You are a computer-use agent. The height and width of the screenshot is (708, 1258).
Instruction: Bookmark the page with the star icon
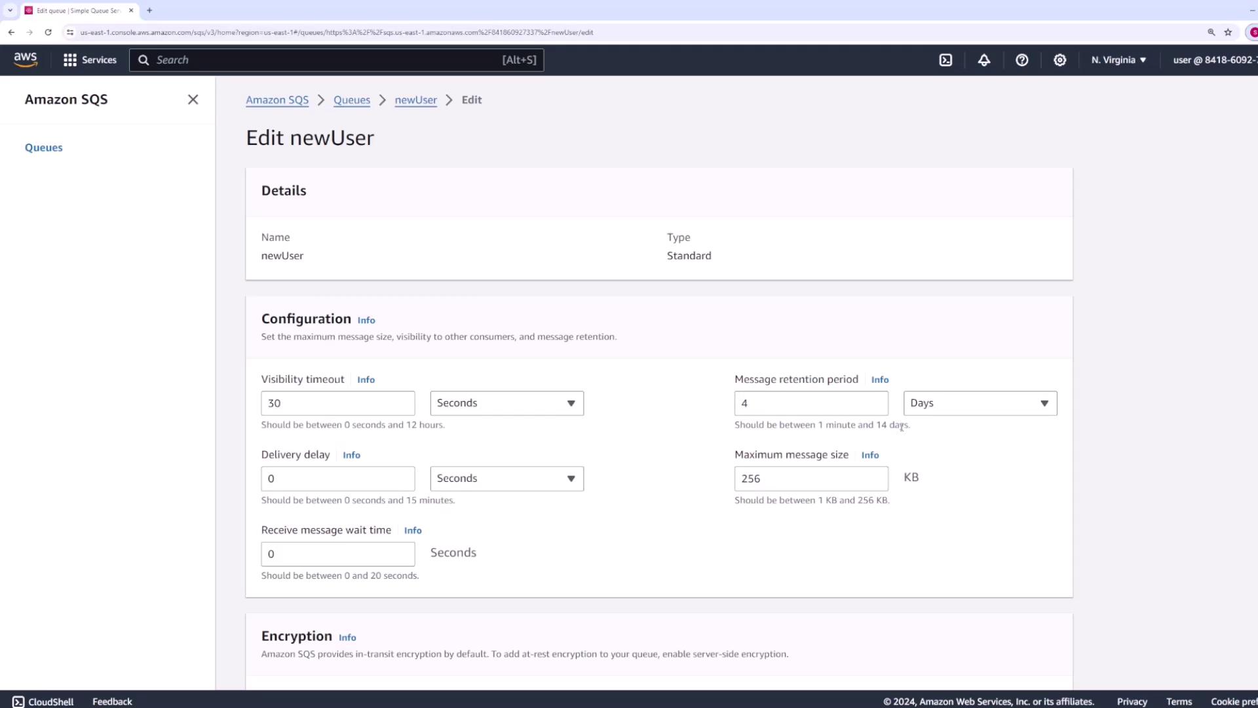1228,32
